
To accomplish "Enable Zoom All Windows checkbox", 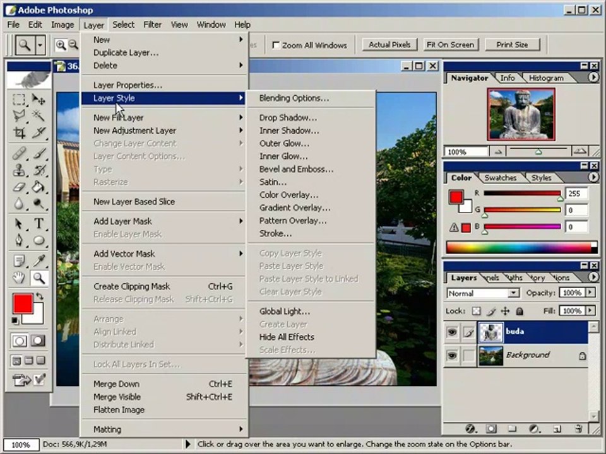I will tap(276, 45).
